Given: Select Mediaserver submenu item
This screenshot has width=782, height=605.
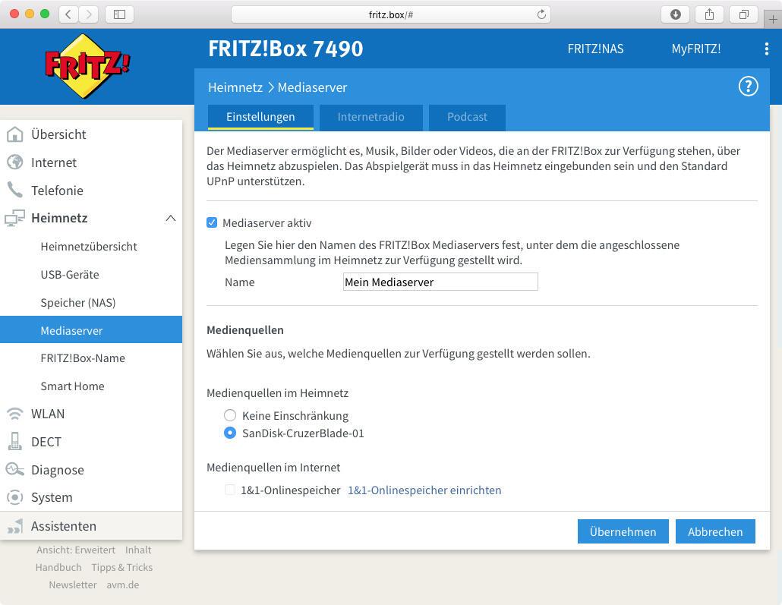Looking at the screenshot, I should click(91, 329).
